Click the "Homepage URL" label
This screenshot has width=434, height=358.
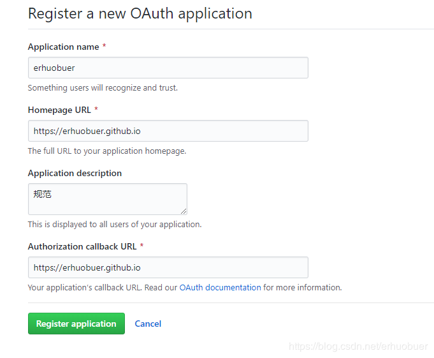(59, 110)
